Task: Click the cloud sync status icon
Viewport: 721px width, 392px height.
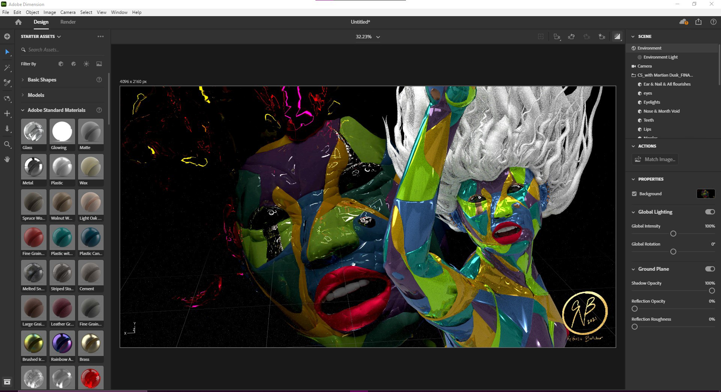Action: (683, 22)
